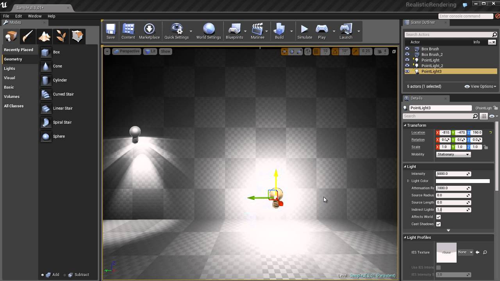Screen dimensions: 500x281
Task: Save the level from the toolbar
Action: [x=111, y=31]
